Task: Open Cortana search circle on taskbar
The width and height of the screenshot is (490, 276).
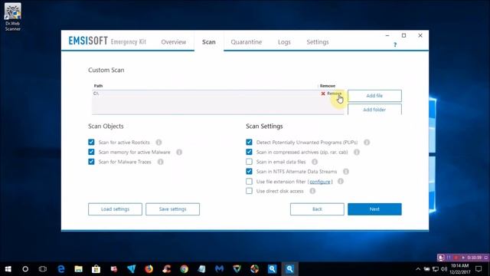Action: pos(25,269)
